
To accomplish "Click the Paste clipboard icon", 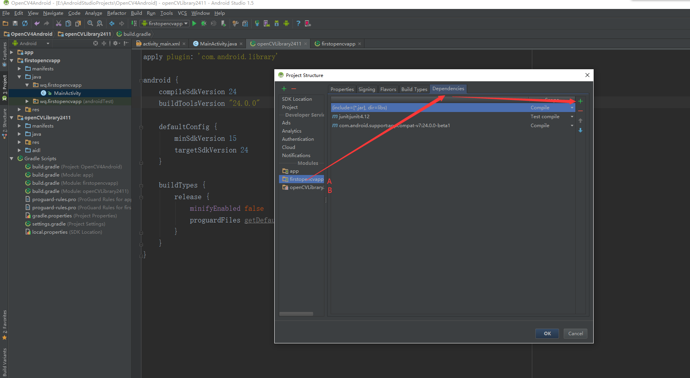I will (x=78, y=23).
